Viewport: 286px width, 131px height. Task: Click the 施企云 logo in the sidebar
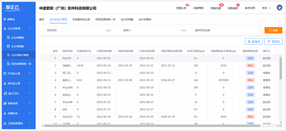pos(13,8)
